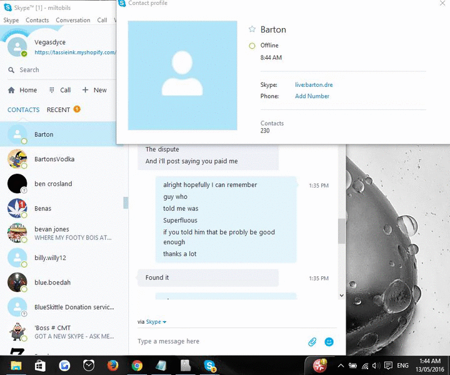The height and width of the screenshot is (375, 450).
Task: Open the Skype menu
Action: (11, 20)
